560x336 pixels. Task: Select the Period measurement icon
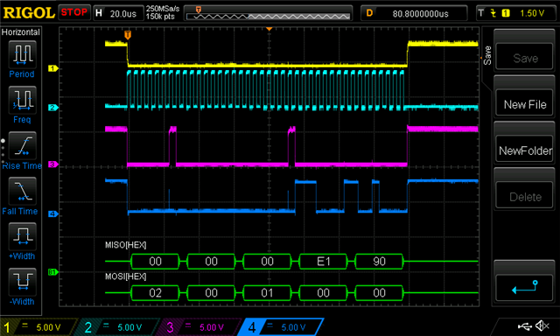(22, 54)
